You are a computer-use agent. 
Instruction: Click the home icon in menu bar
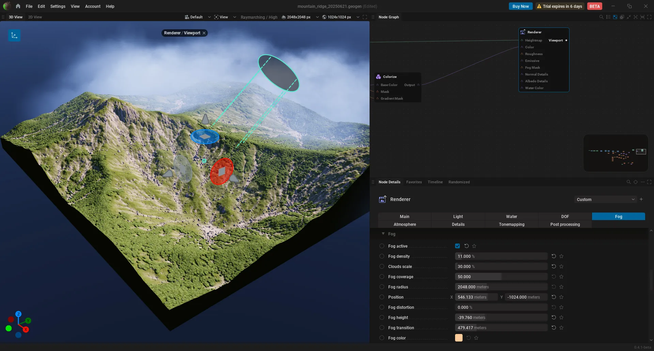click(18, 6)
